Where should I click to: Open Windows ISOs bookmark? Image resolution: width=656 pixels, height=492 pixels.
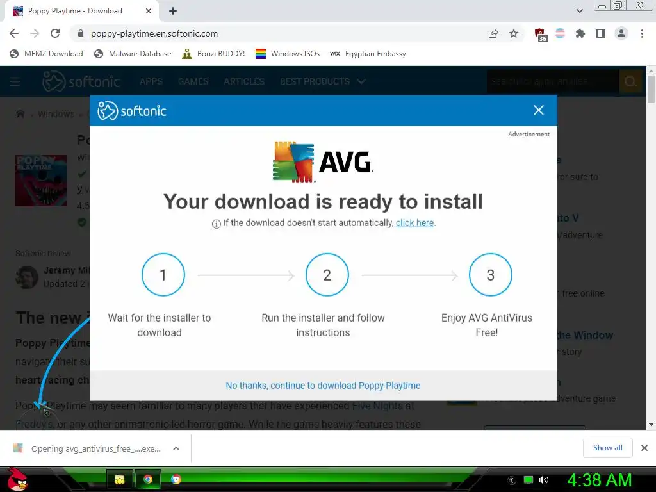click(x=288, y=54)
